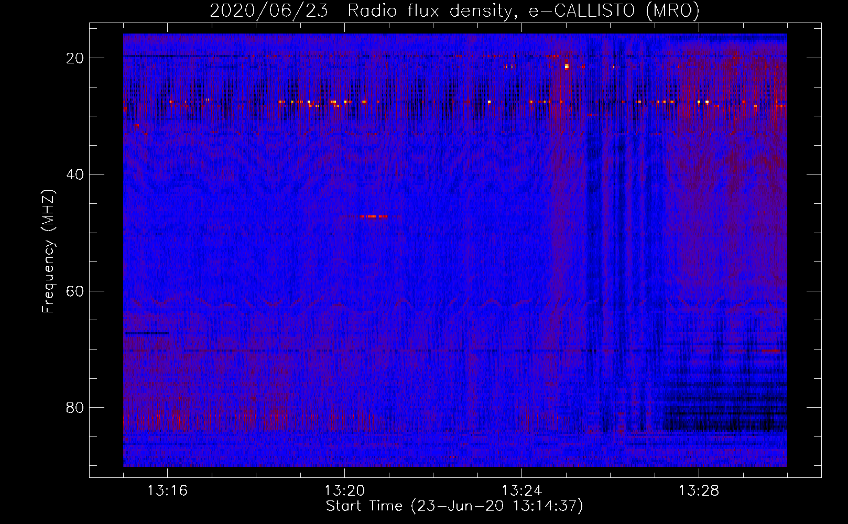The width and height of the screenshot is (848, 524).
Task: Click the 'Start Time (23-Jun-20 13:14:37)' axis title
Action: [454, 506]
